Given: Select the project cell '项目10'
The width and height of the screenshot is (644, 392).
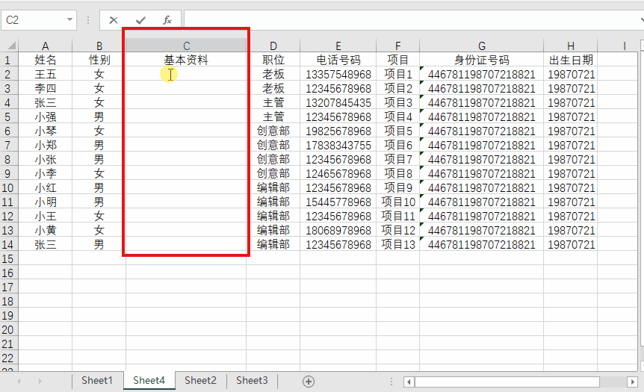Looking at the screenshot, I should tap(397, 202).
